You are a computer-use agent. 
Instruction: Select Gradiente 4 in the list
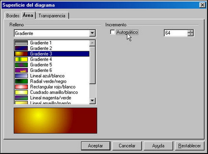pos(52,59)
